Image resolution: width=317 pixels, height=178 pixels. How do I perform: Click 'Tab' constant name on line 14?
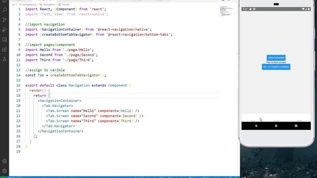[41, 75]
